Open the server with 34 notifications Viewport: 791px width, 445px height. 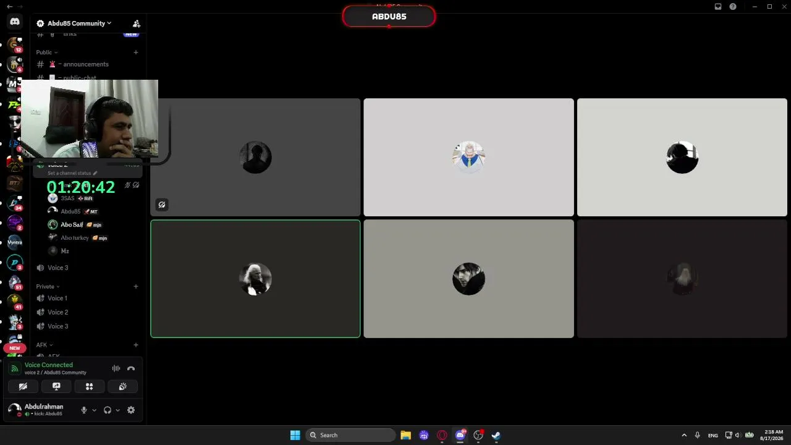point(15,203)
